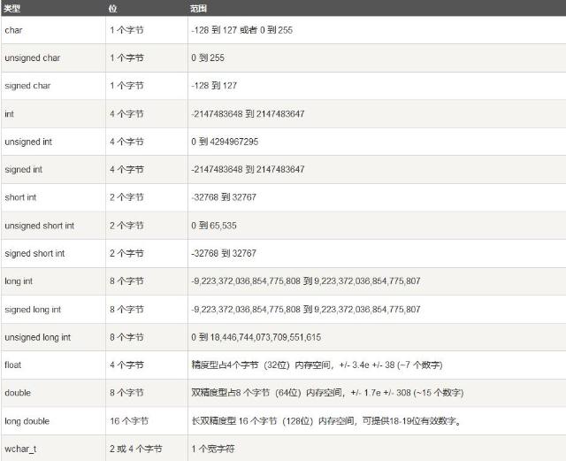
Task: Click the 16 个字节 size cell
Action: tap(129, 420)
